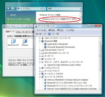This screenshot has height=97, width=105.
Task: Open the recent pages dropdown arrow
Action: 15,9
